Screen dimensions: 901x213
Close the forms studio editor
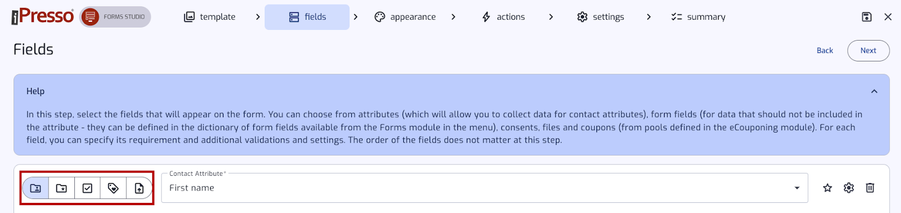[x=888, y=17]
